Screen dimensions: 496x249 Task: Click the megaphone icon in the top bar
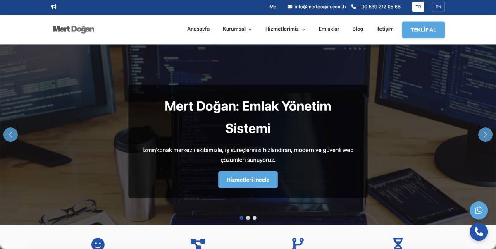click(53, 7)
